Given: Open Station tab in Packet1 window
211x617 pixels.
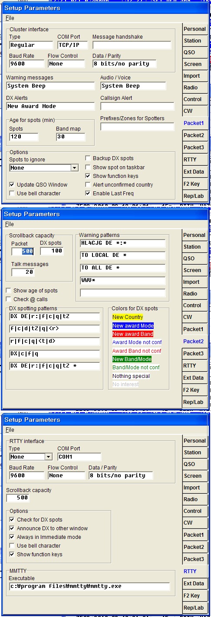Looking at the screenshot, I should [x=195, y=41].
